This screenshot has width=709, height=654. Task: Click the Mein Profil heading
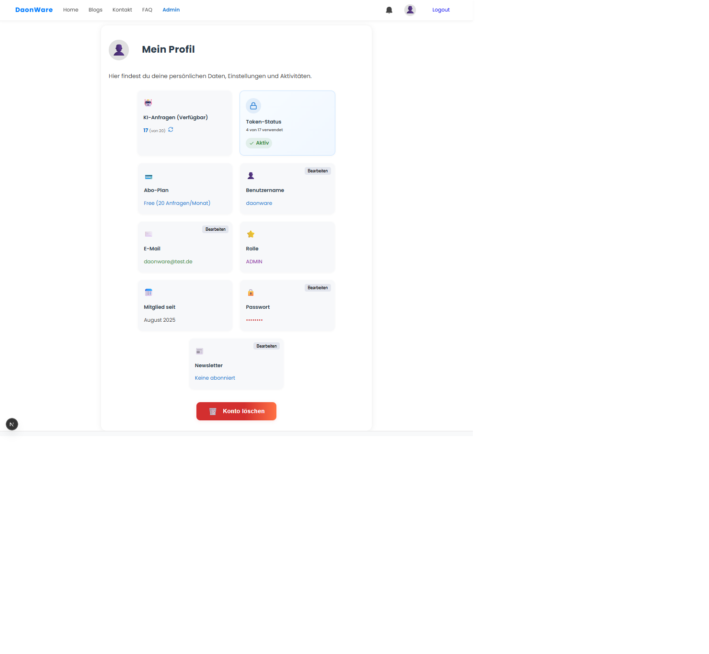169,49
